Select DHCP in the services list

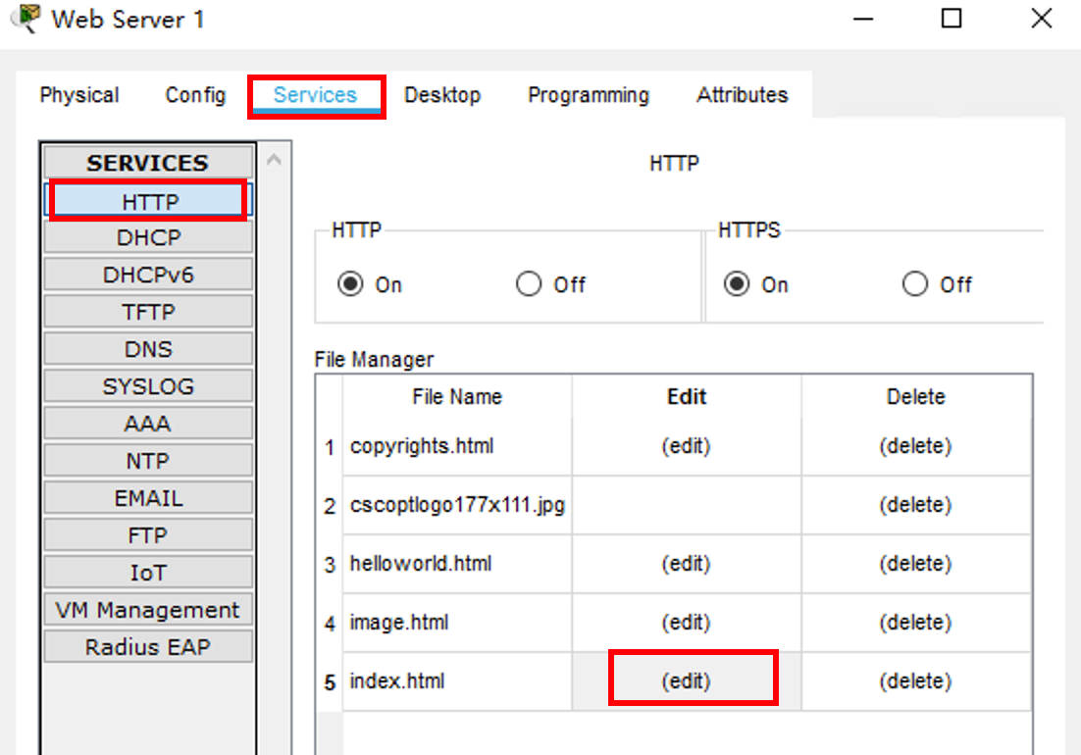[148, 238]
